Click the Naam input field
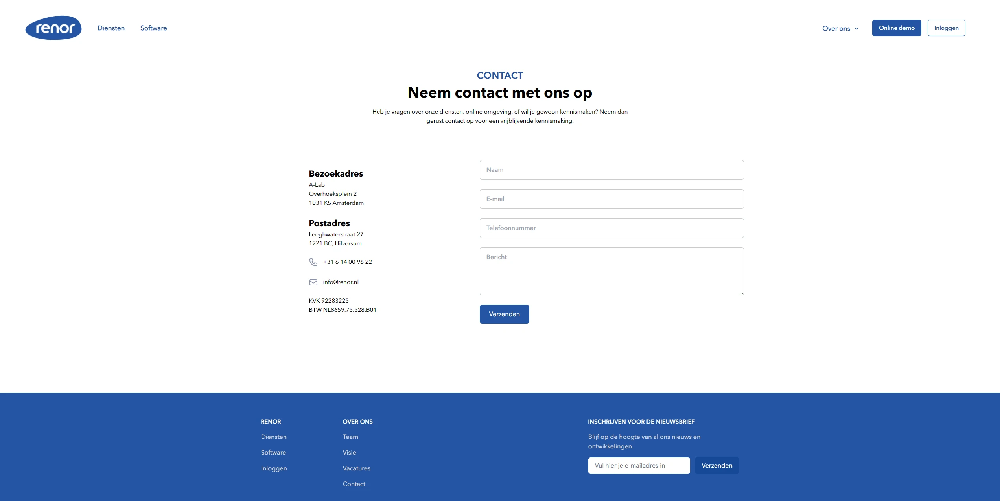Viewport: 1000px width, 501px height. [x=611, y=169]
